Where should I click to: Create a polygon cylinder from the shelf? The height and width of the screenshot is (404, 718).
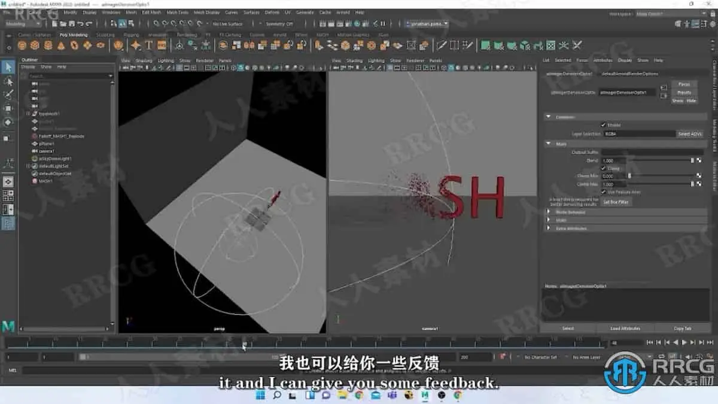pos(48,45)
